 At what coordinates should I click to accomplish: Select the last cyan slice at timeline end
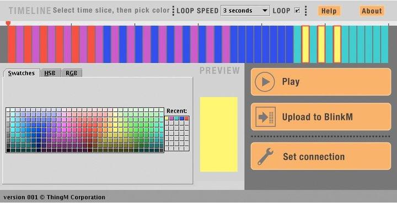[x=385, y=44]
